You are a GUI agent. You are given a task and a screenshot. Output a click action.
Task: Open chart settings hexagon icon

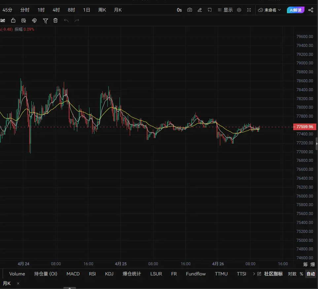239,10
